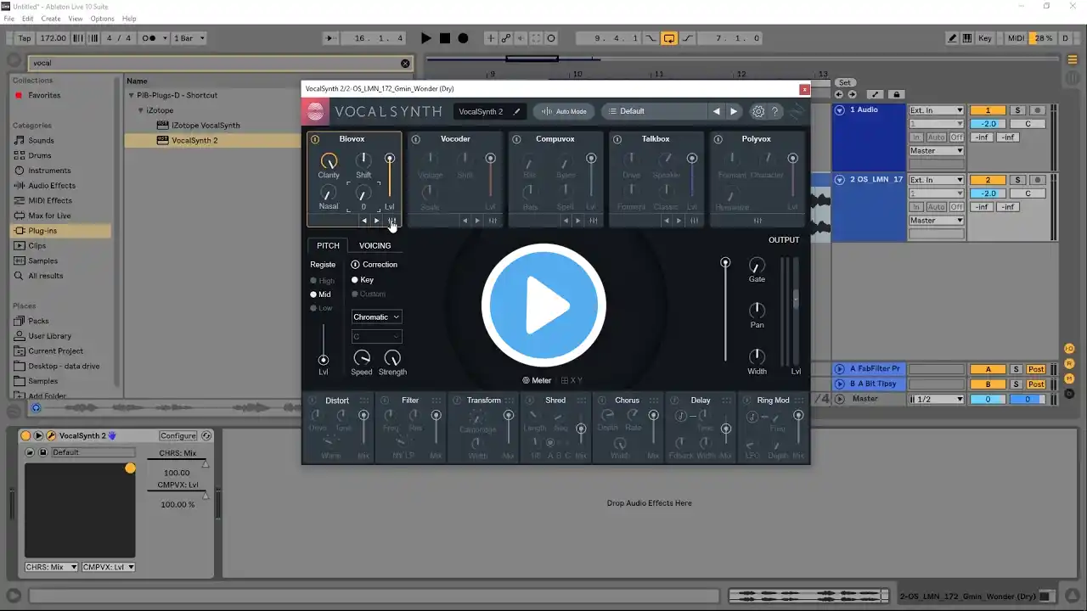Select the Mid register radio option

click(313, 294)
